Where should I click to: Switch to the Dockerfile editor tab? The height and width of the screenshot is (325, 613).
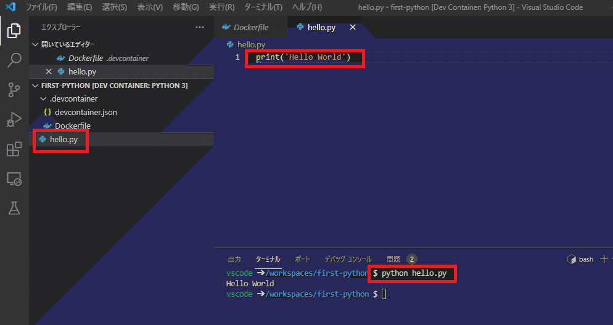pos(250,27)
